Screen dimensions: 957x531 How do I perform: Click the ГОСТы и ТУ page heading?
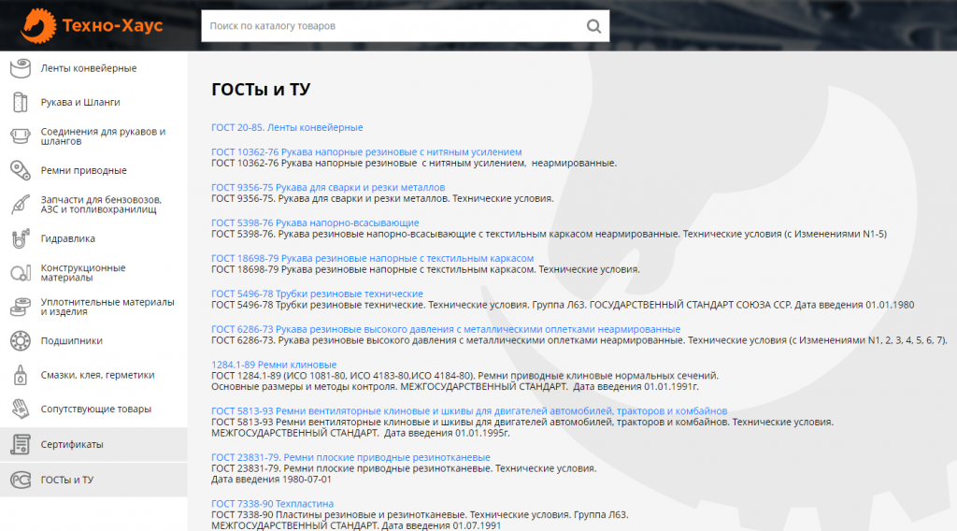[261, 90]
